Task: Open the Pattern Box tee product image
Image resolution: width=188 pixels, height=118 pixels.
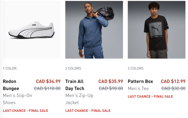Action: pos(157,30)
